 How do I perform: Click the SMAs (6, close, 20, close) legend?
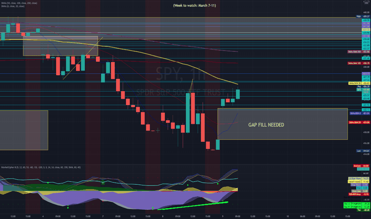coord(13,6)
